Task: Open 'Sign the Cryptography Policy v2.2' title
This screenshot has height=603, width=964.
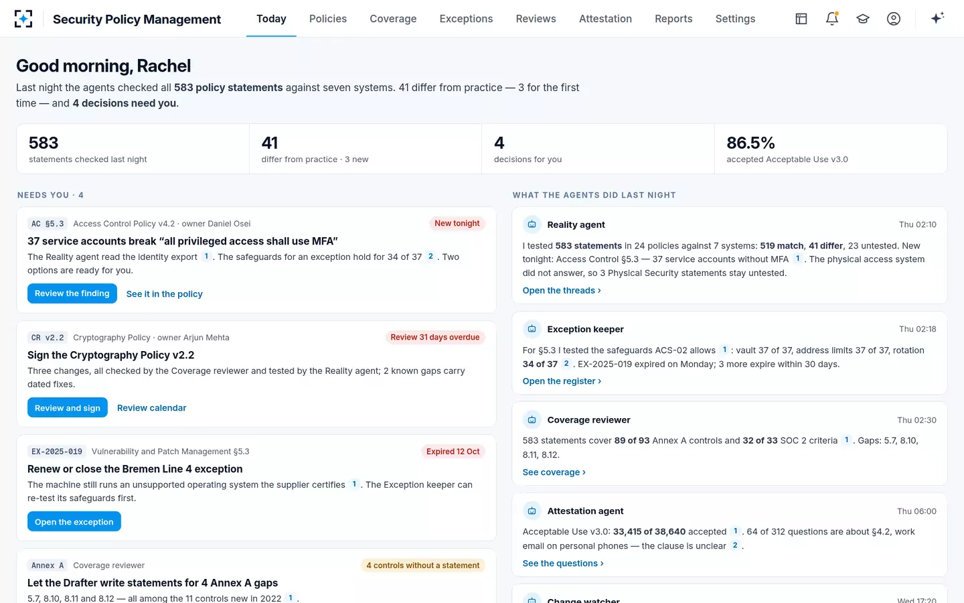Action: 111,355
